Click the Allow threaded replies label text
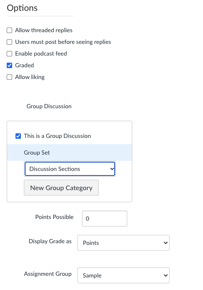The image size is (203, 290). (x=44, y=31)
